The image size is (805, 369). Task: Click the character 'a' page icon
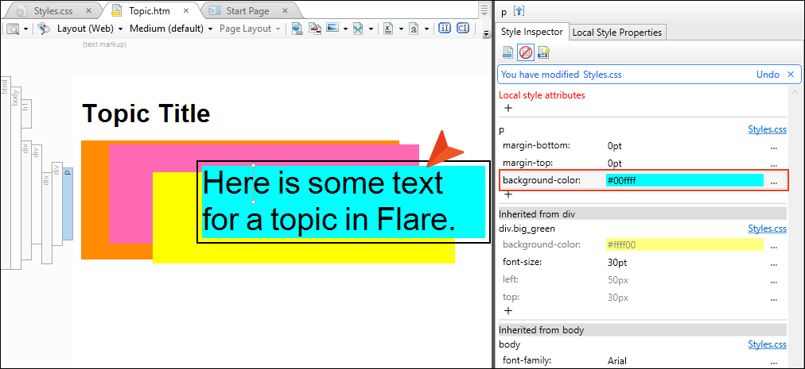414,29
